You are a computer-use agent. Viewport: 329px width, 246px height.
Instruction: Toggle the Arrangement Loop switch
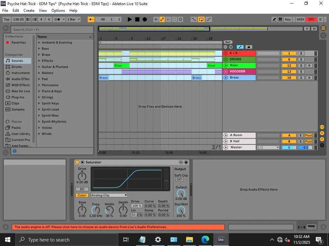point(201,20)
